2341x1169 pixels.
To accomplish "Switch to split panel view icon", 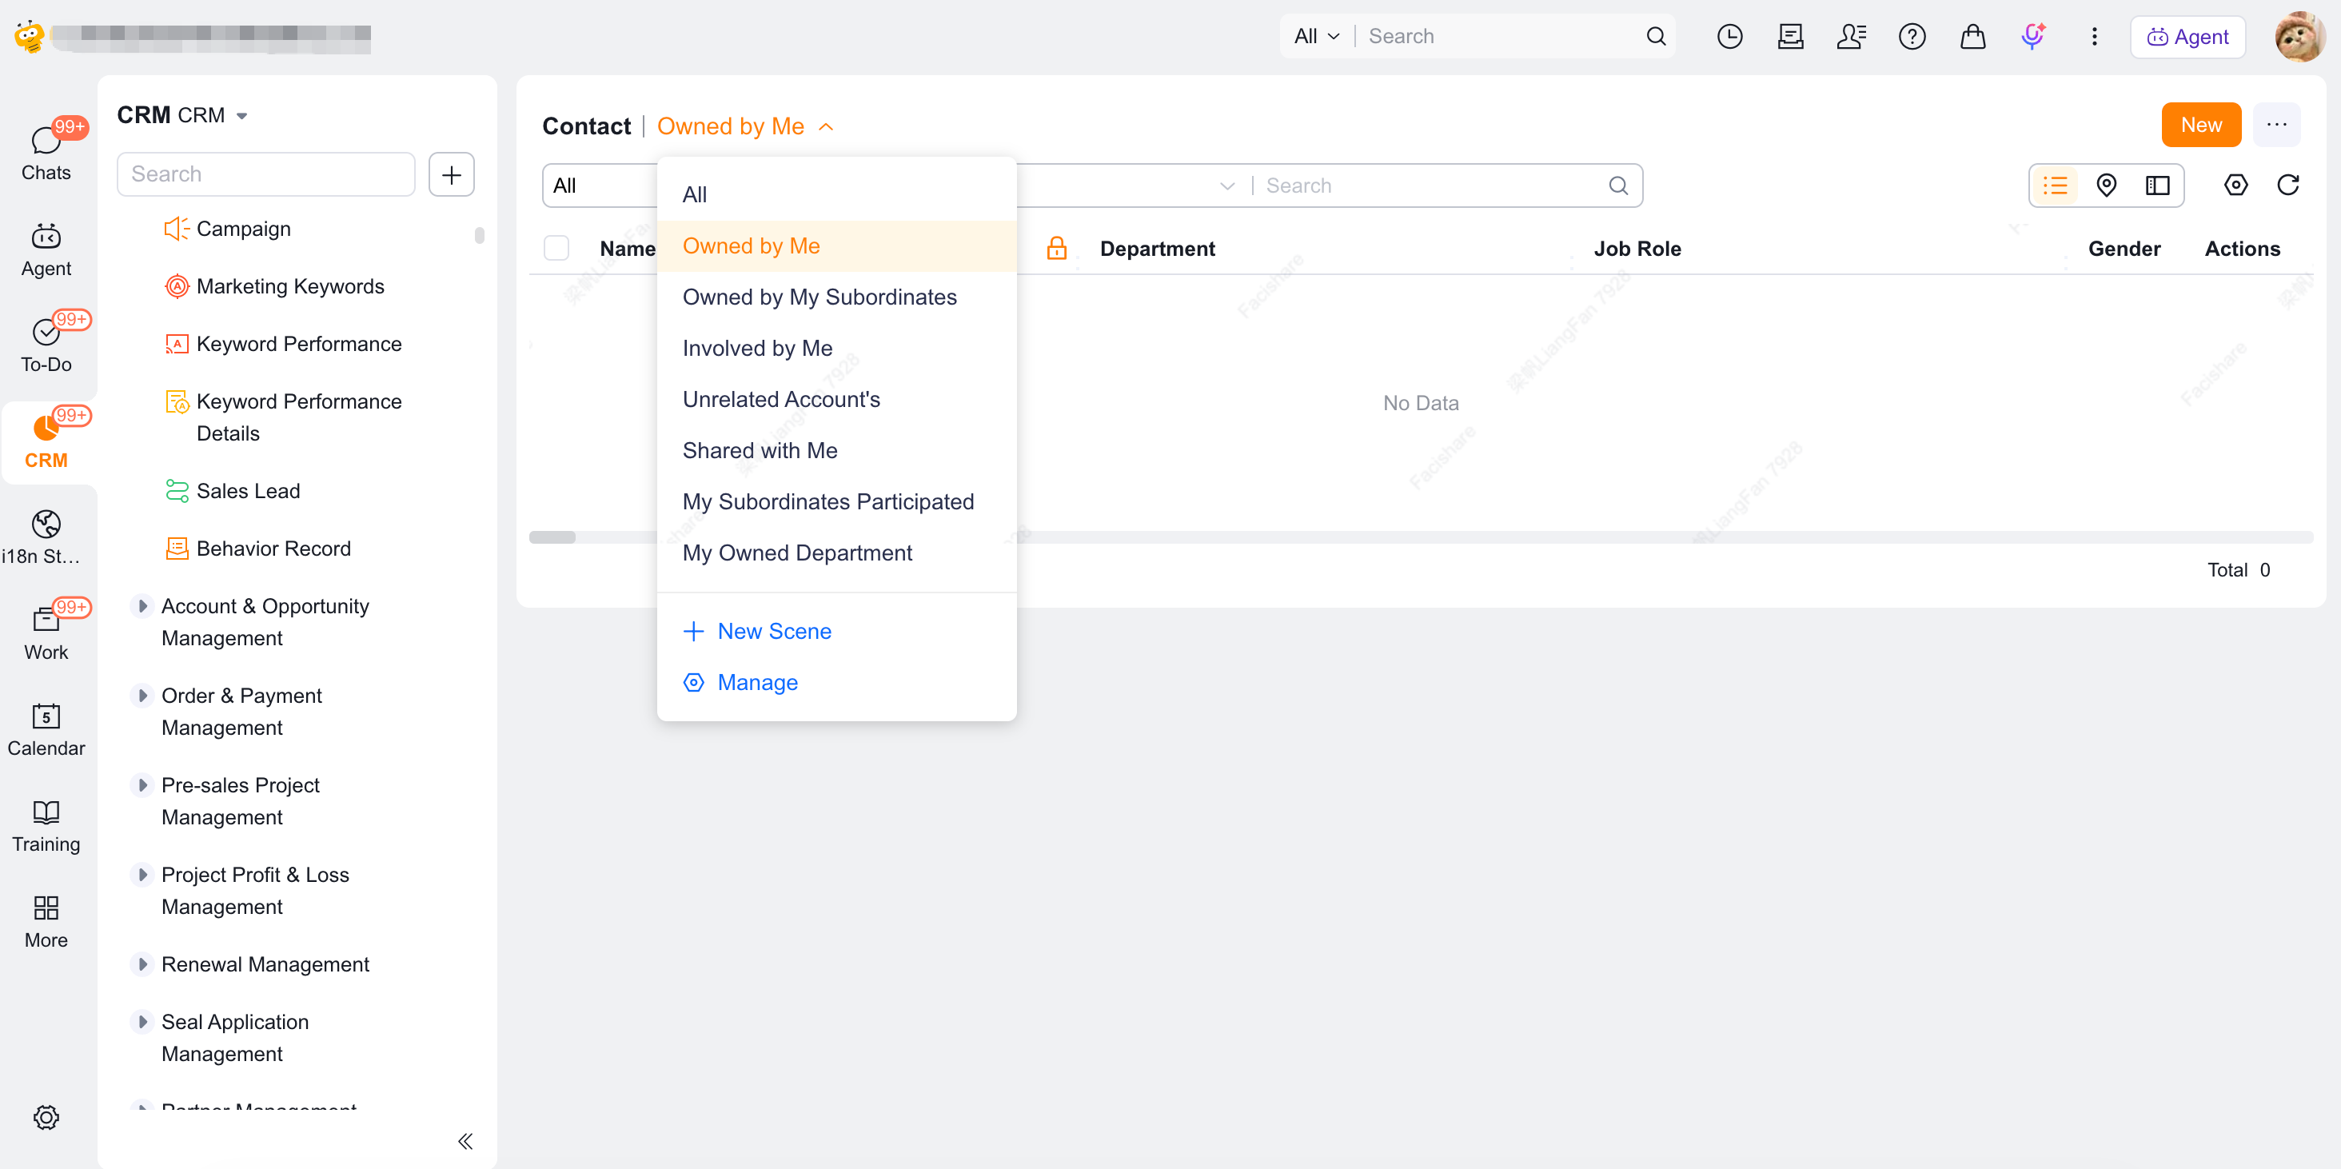I will (2157, 186).
